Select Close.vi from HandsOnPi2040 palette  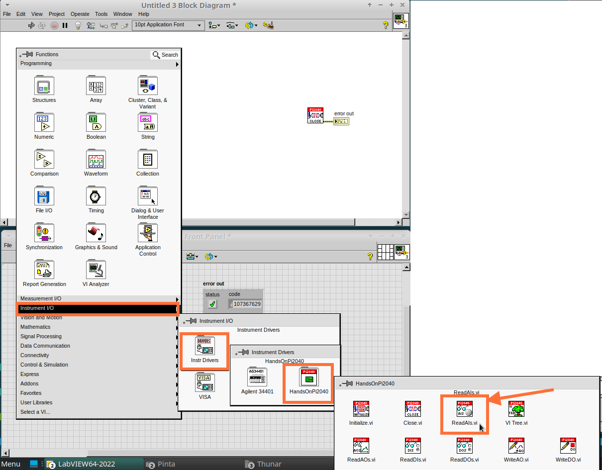[x=413, y=413]
